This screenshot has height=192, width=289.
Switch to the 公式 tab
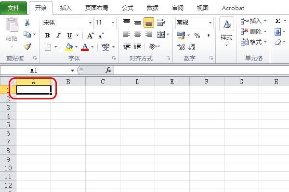(x=128, y=8)
